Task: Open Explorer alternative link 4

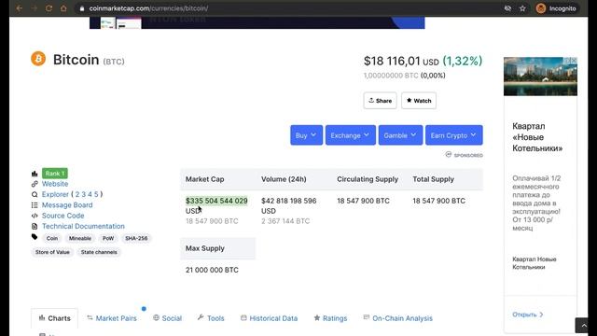Action: [90, 194]
